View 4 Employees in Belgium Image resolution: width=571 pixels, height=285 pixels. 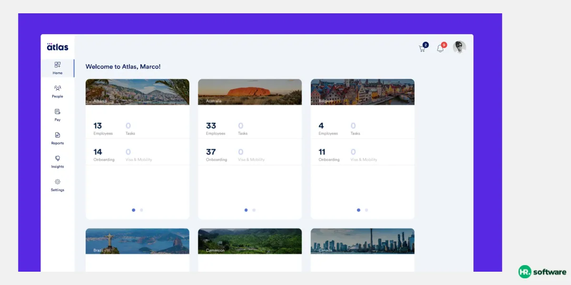(328, 129)
